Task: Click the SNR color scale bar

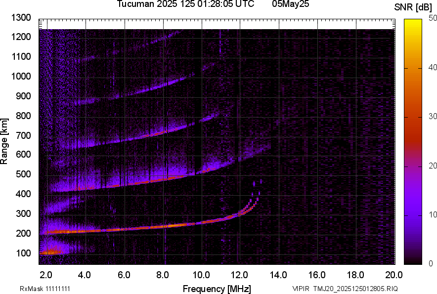Action: point(413,142)
